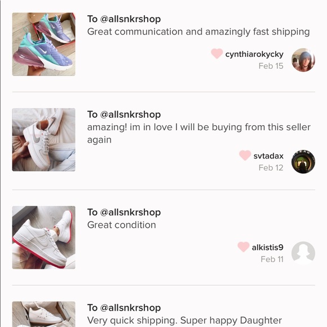Click the pink heart beside svtadax
The width and height of the screenshot is (327, 327).
pos(245,156)
